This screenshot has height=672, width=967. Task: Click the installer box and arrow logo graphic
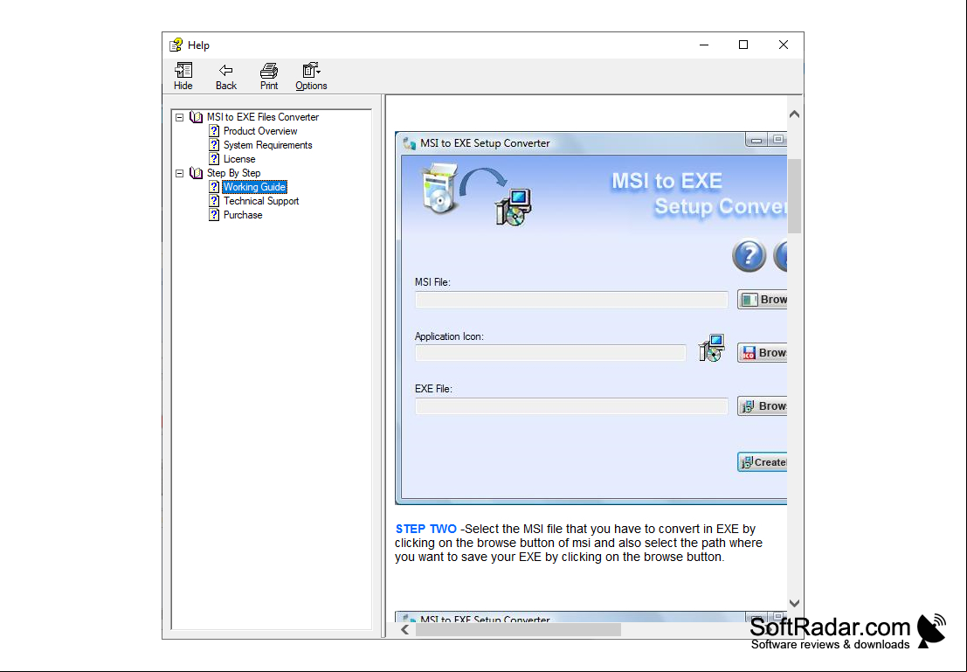[x=477, y=194]
